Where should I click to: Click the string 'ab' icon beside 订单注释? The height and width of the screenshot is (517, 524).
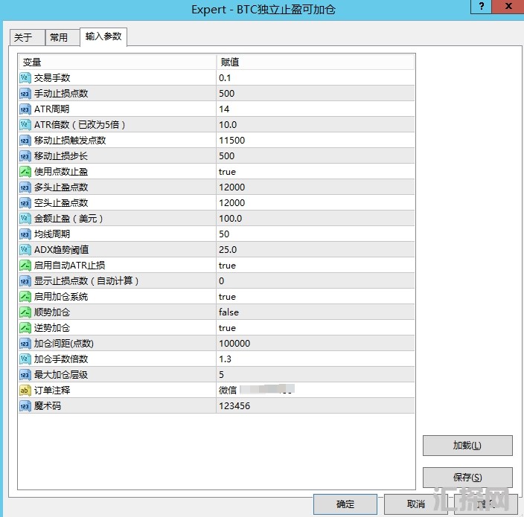point(25,390)
